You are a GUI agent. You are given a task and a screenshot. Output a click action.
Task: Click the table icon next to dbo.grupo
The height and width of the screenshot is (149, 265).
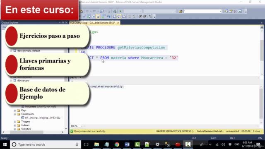(15, 80)
